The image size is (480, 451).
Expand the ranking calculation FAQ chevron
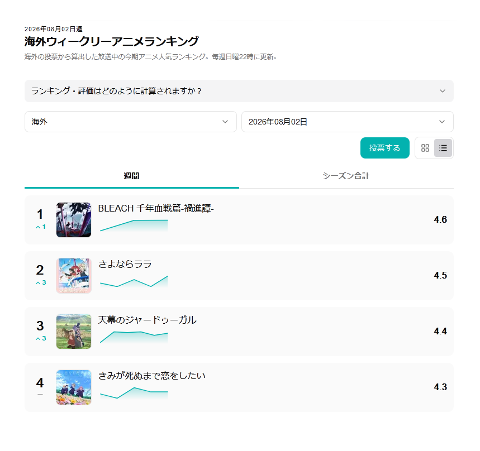point(443,91)
